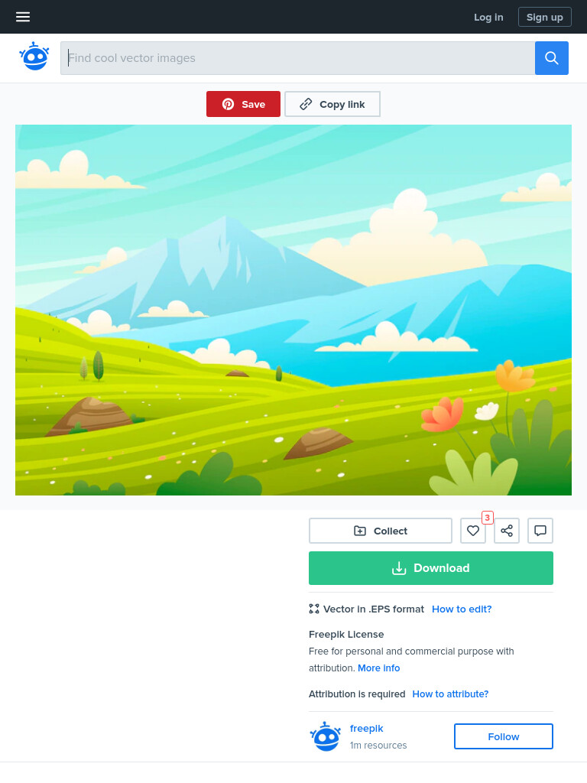Click the landscape illustration preview

click(x=293, y=310)
